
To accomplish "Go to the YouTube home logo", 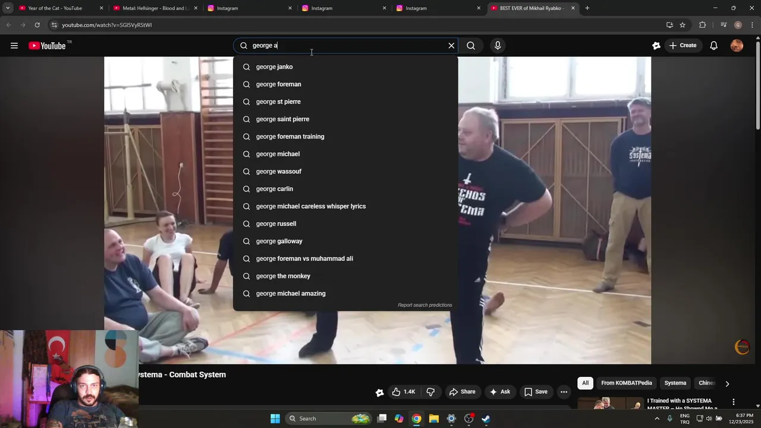I will tap(47, 46).
